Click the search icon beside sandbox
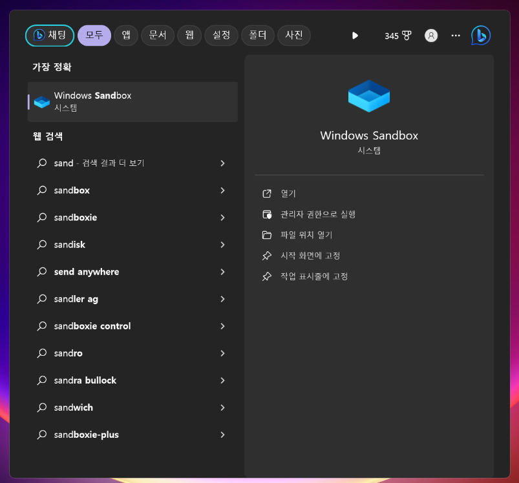519x483 pixels. 42,190
